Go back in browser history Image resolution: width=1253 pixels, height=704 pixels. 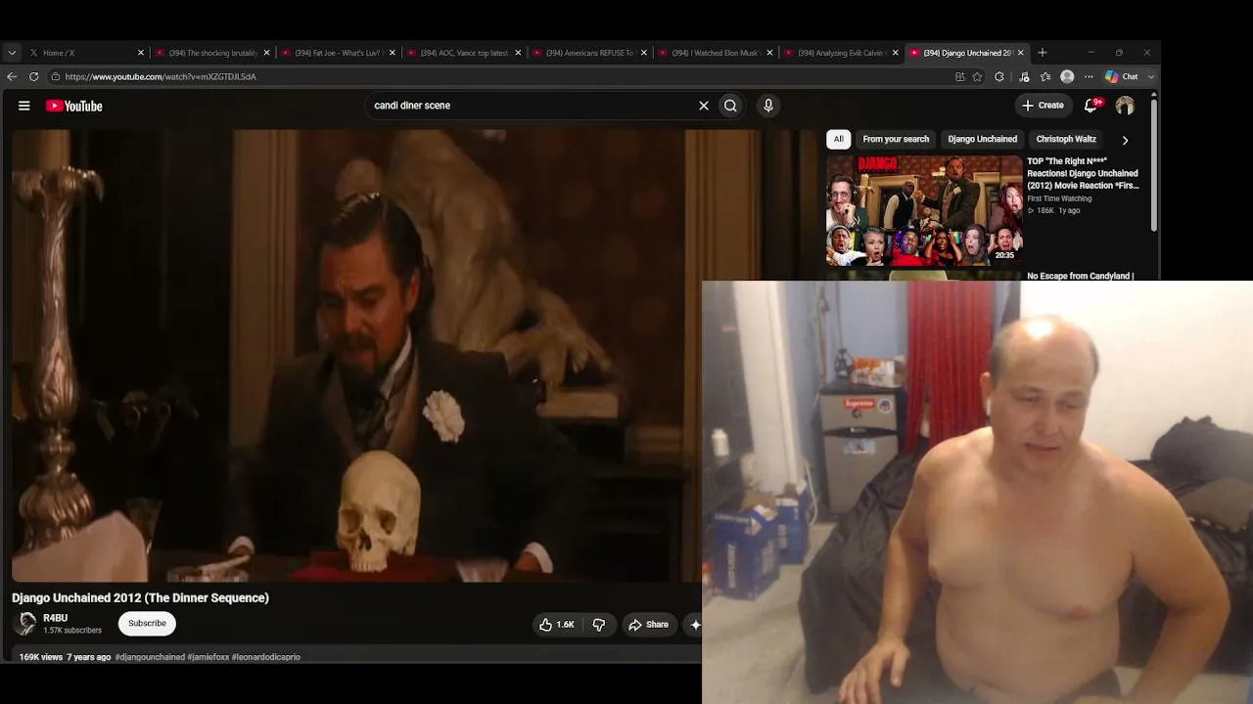[x=12, y=76]
